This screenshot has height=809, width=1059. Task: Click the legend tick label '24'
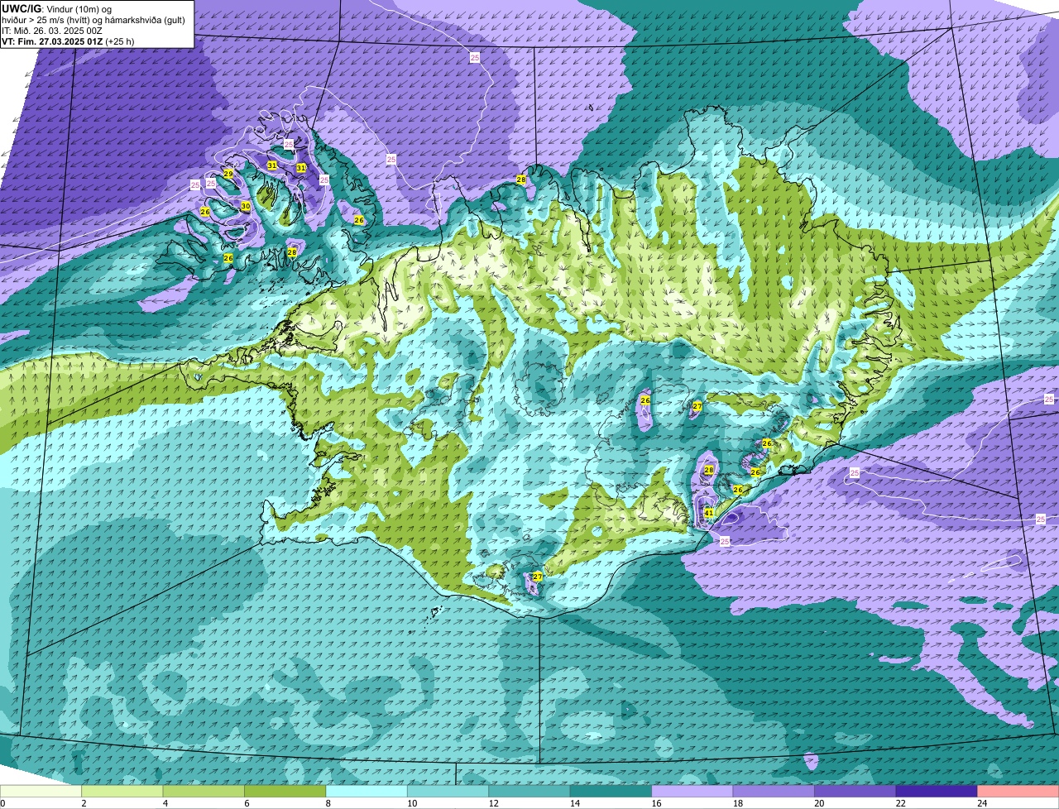pos(981,802)
